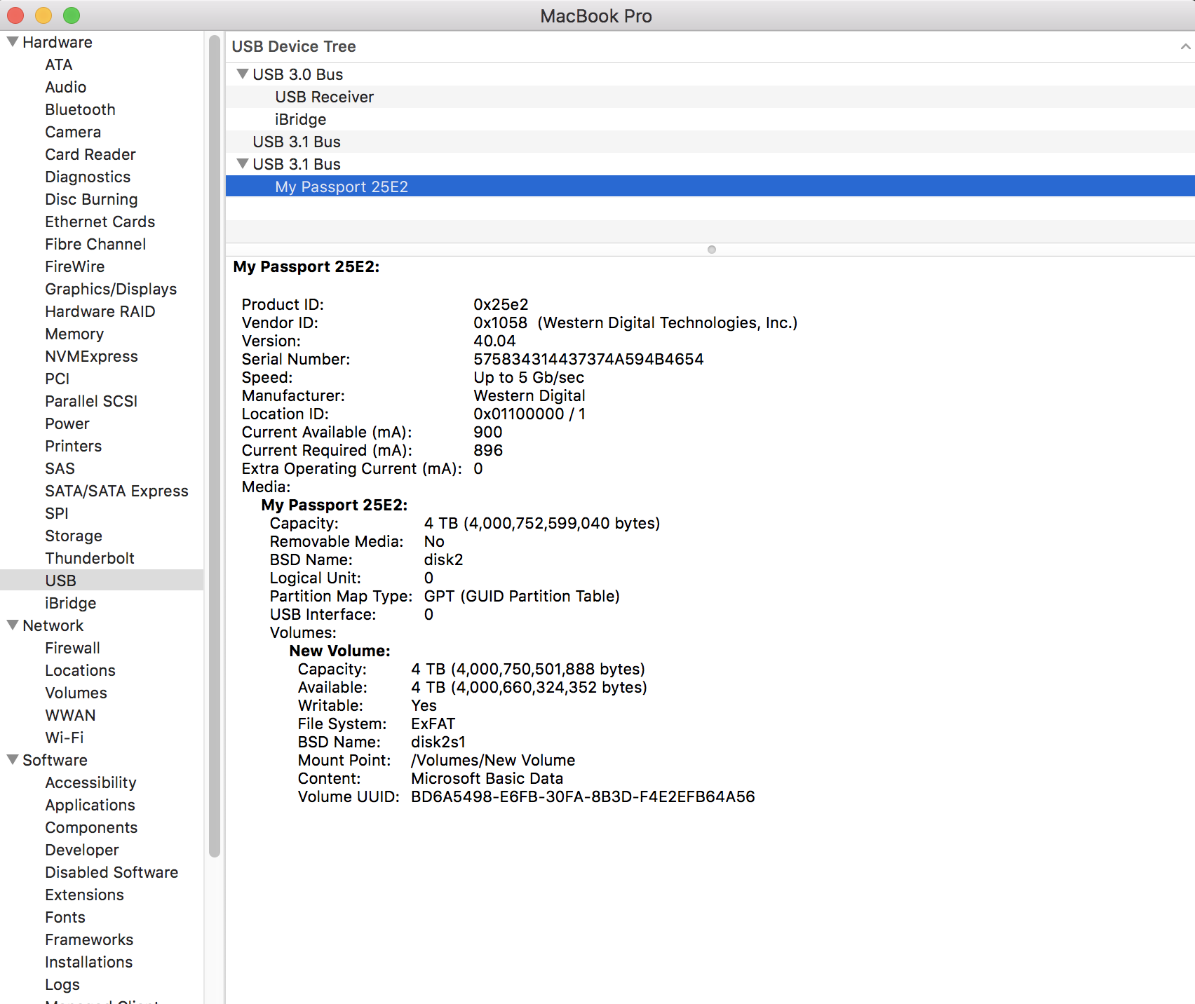The height and width of the screenshot is (1004, 1195).
Task: Collapse the Software section in sidebar
Action: click(13, 760)
